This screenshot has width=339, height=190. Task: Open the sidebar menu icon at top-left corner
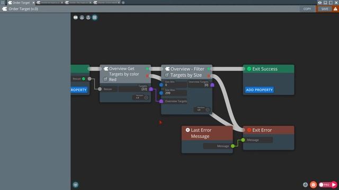coord(3,3)
